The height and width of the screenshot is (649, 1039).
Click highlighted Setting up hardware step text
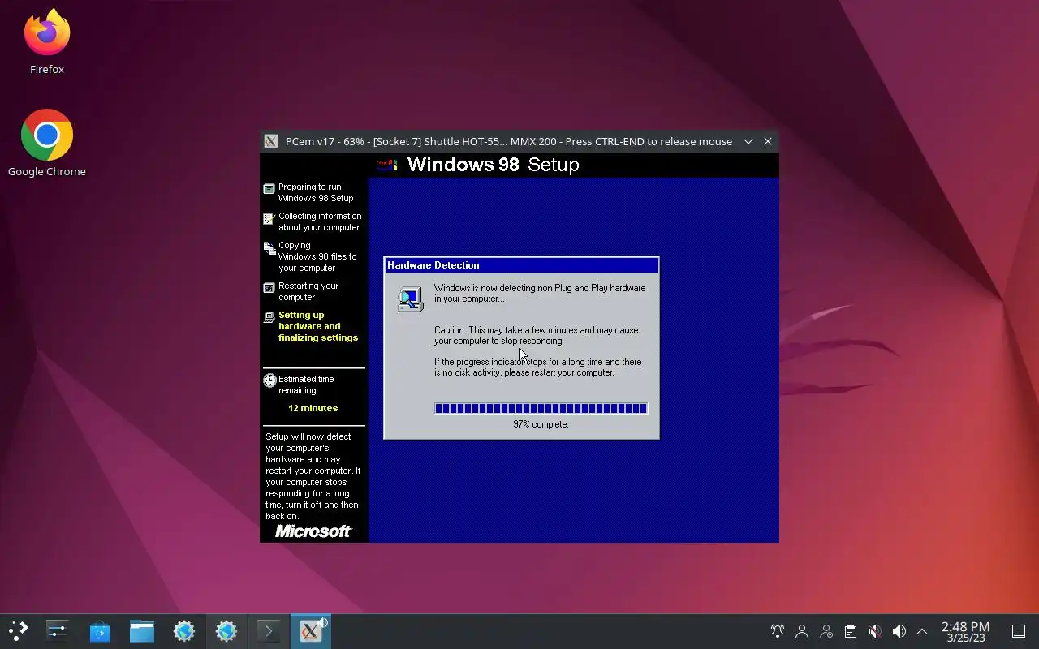coord(318,326)
